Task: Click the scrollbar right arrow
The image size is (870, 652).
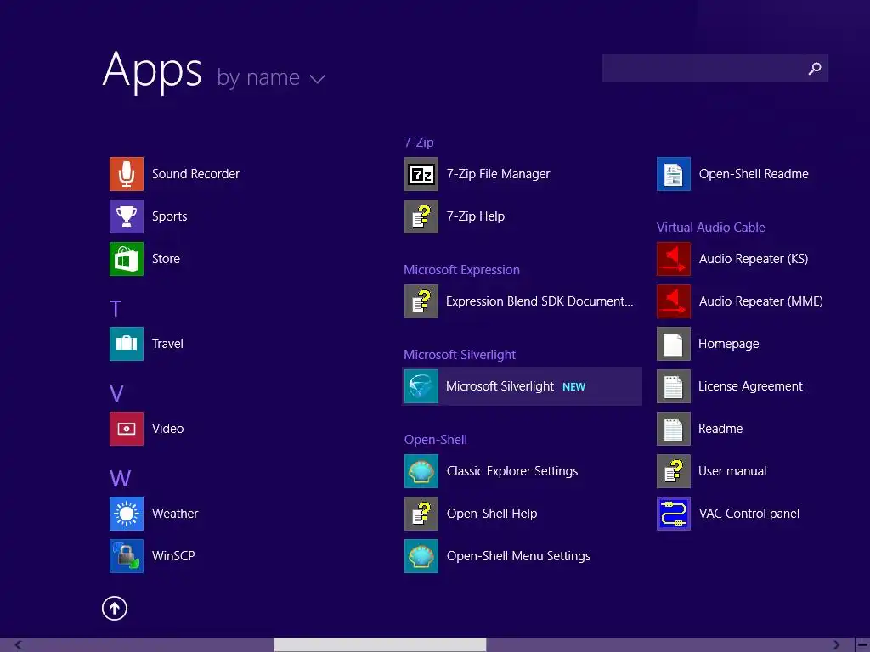Action: pyautogui.click(x=836, y=645)
